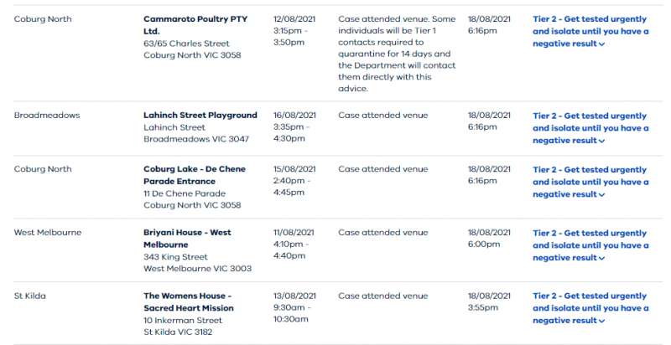Expand Tier 2 advice for Coburg Lake entrance
671x345 pixels.
pyautogui.click(x=590, y=182)
